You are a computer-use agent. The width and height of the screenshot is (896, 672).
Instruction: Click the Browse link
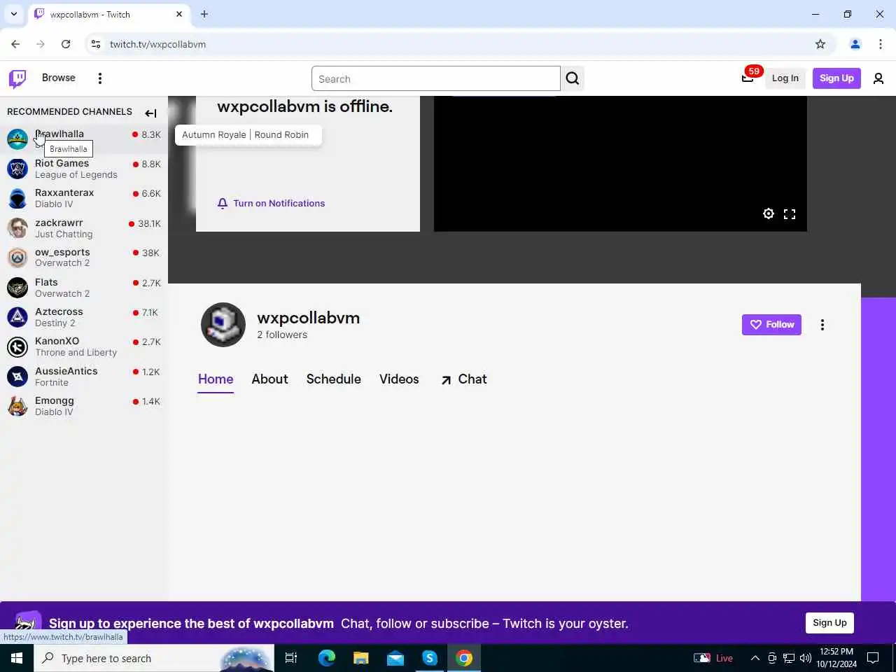[59, 78]
